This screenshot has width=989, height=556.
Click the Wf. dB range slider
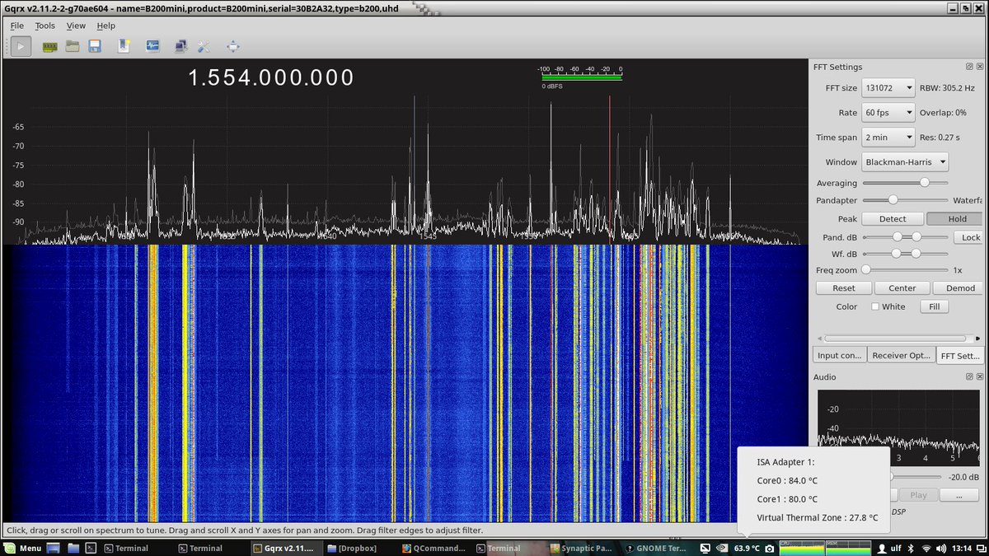(905, 253)
